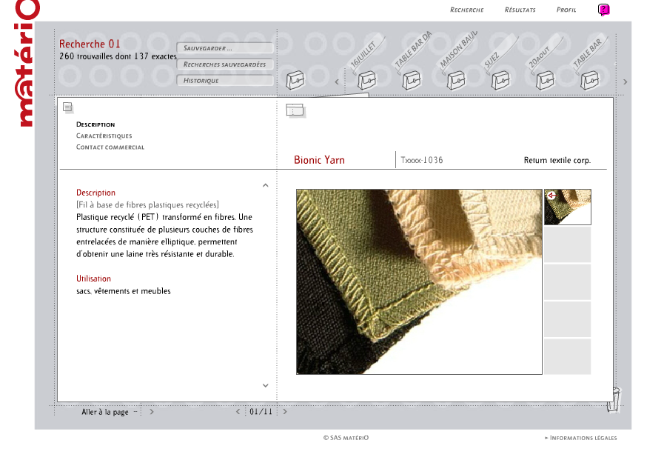Viewport: 664px width, 463px height.
Task: Switch to the Description tab
Action: (95, 124)
